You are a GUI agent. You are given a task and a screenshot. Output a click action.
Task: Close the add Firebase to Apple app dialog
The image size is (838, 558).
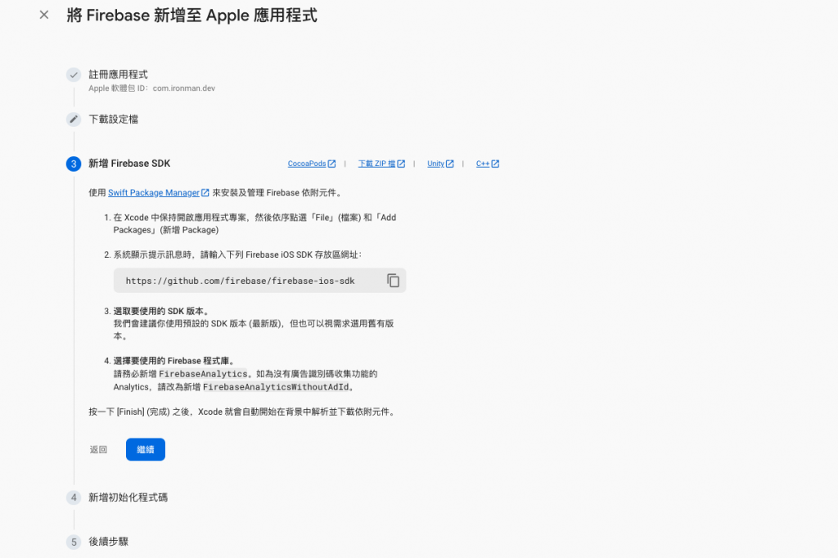tap(44, 15)
